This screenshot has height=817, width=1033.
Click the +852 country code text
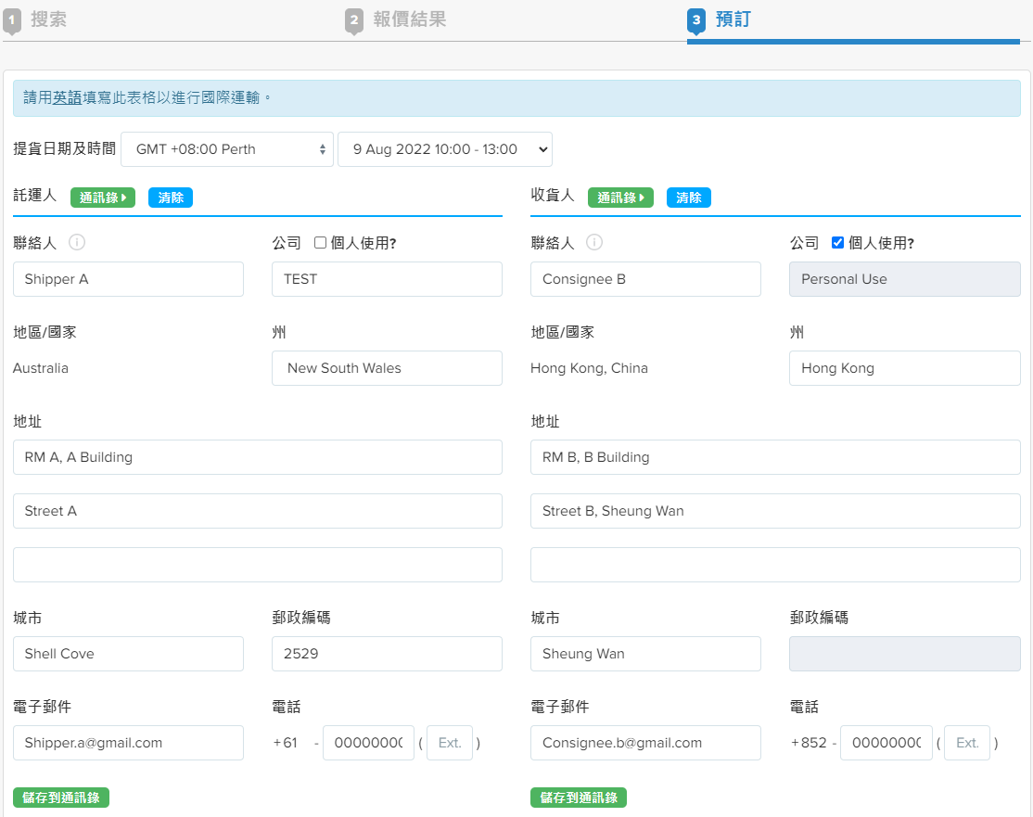809,743
